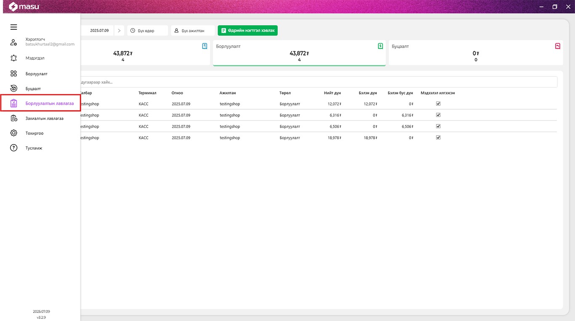Click the Борлуулалт grid icon in sidebar
This screenshot has width=575, height=321.
13,74
